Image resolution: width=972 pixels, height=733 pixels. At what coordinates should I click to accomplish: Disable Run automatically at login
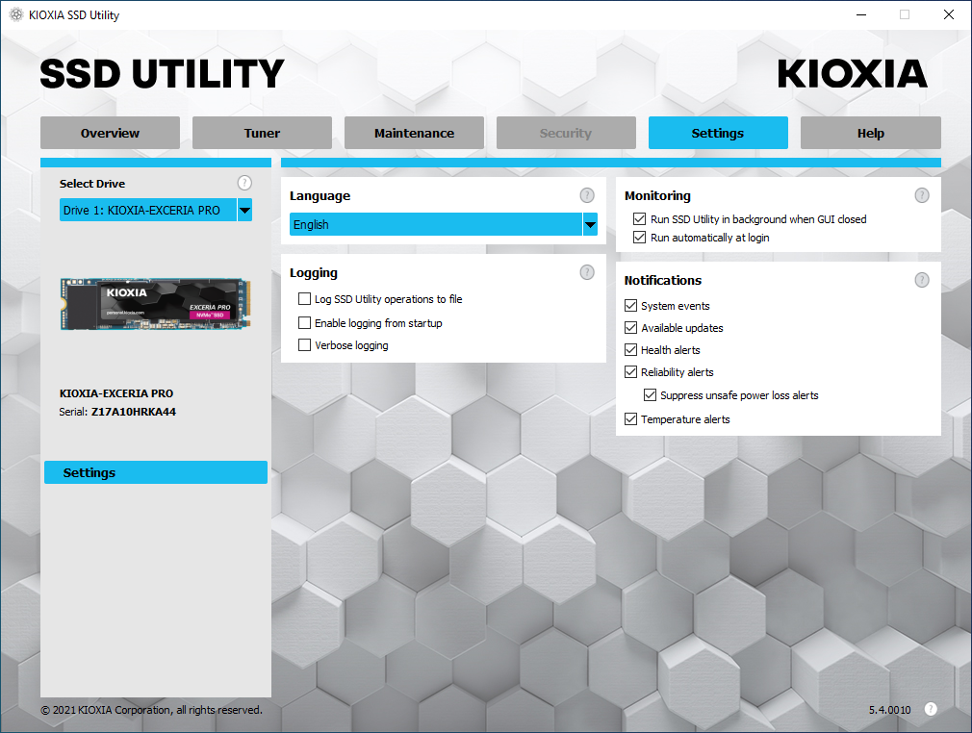[640, 238]
